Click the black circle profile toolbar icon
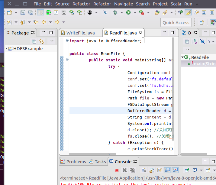Screen dimensions: 216x185 [90, 12]
